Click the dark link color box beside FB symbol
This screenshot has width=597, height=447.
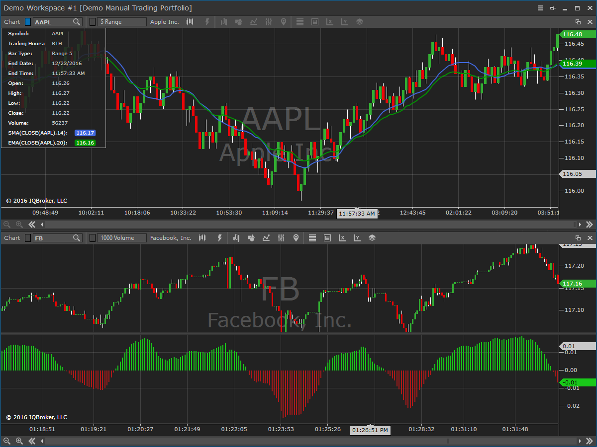(28, 238)
